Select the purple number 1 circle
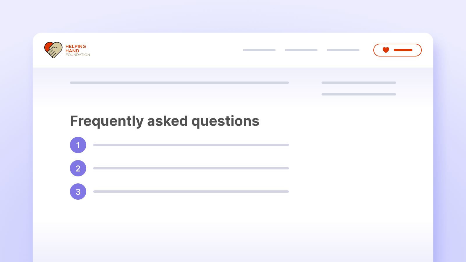Image resolution: width=466 pixels, height=262 pixels. click(x=78, y=145)
